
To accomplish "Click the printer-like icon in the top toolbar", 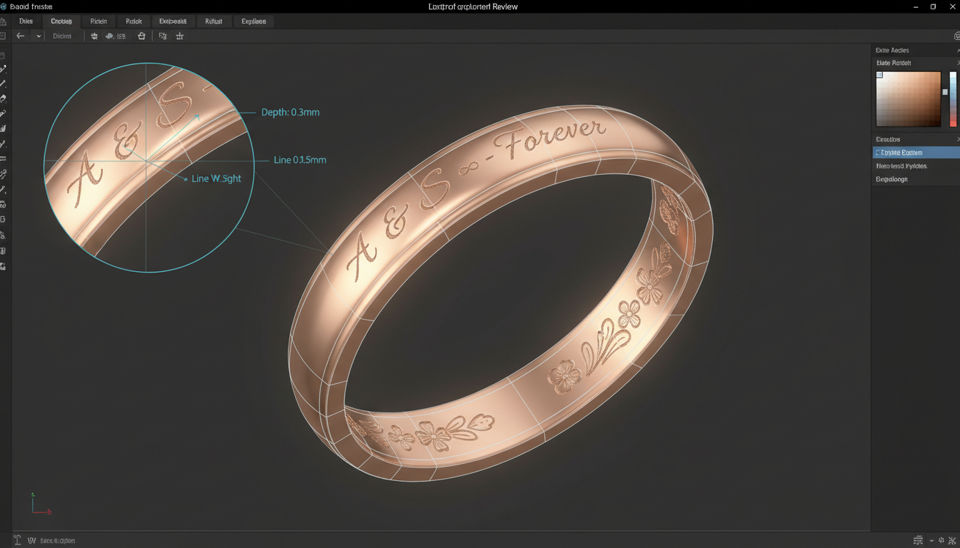I will (x=141, y=36).
